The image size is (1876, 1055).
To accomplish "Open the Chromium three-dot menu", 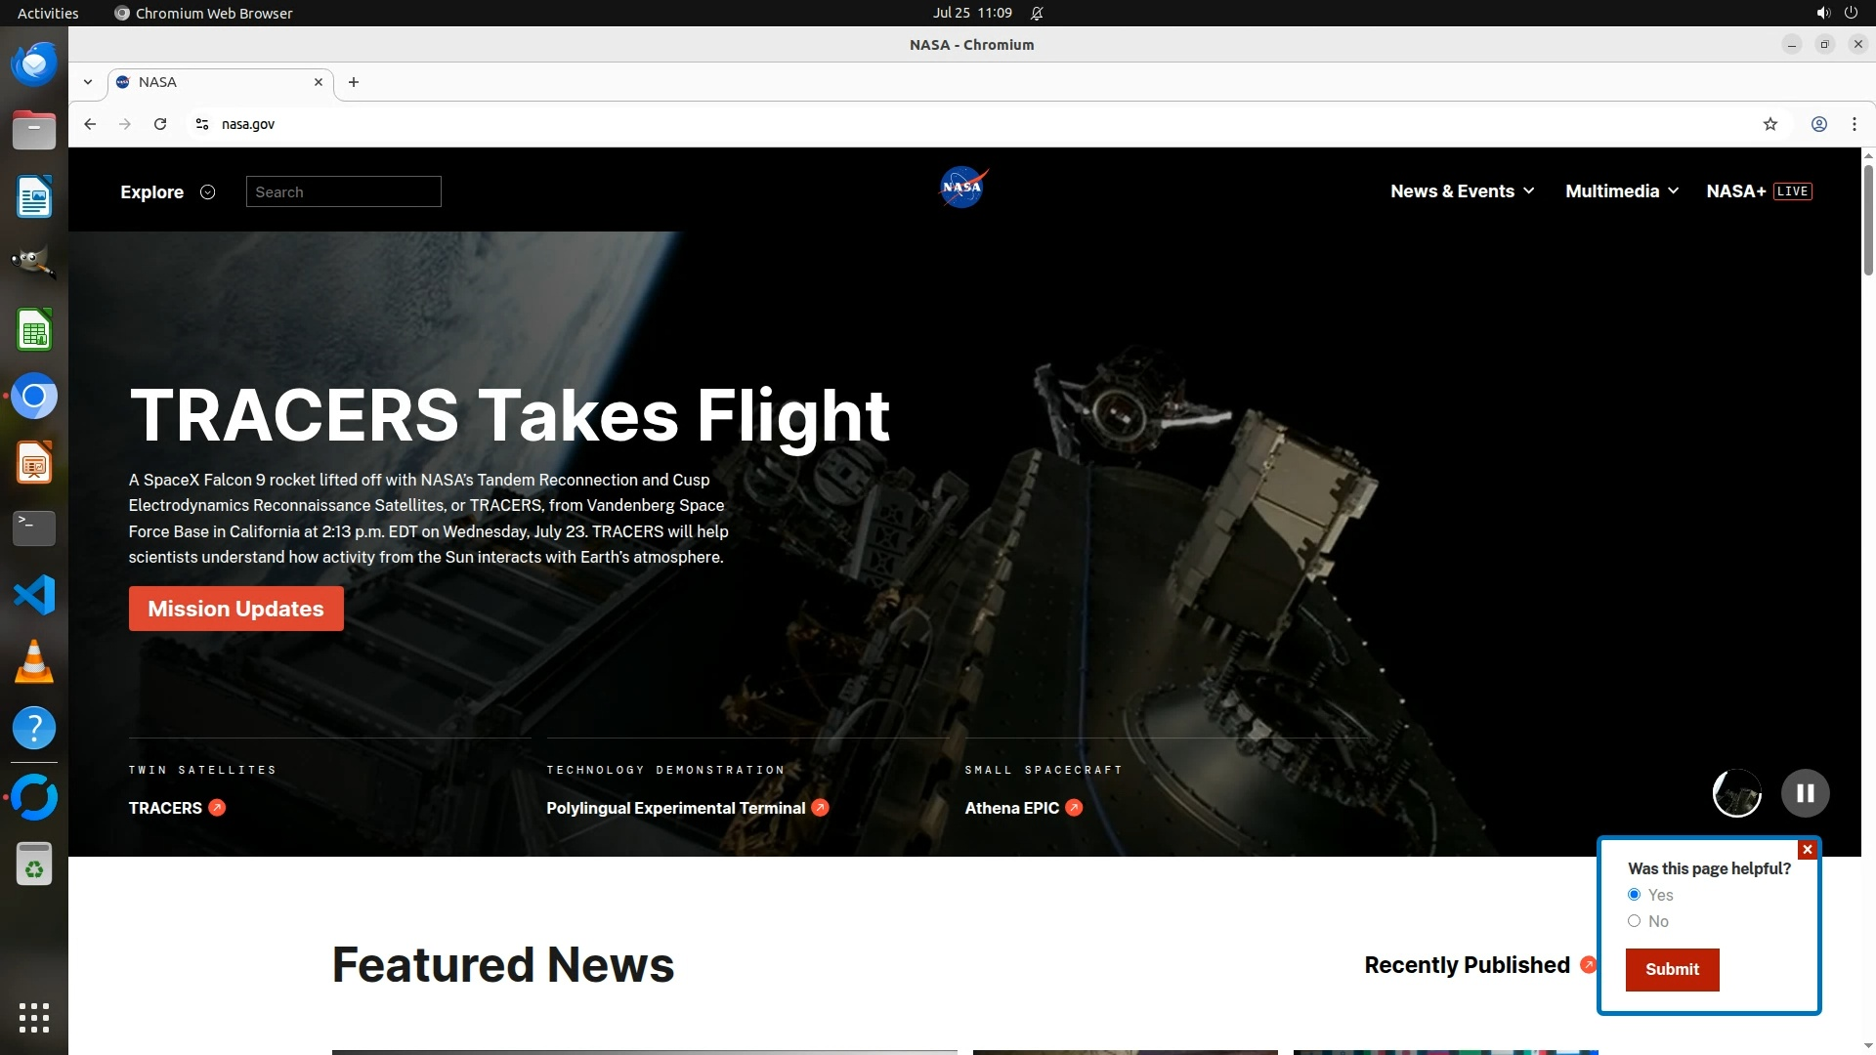I will [1854, 124].
